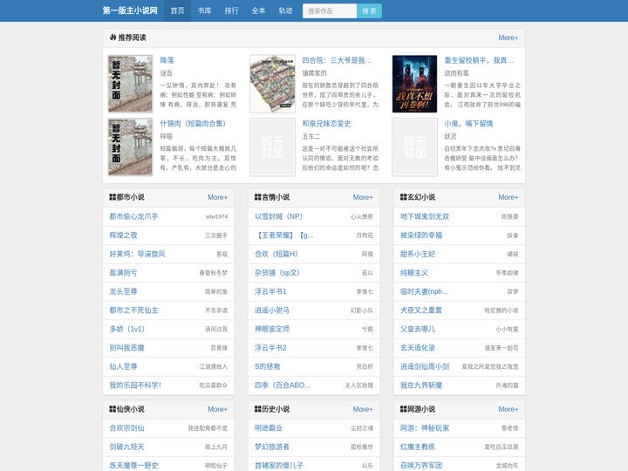The height and width of the screenshot is (471, 628).
Task: Open the 全本 navigation tab
Action: 258,10
